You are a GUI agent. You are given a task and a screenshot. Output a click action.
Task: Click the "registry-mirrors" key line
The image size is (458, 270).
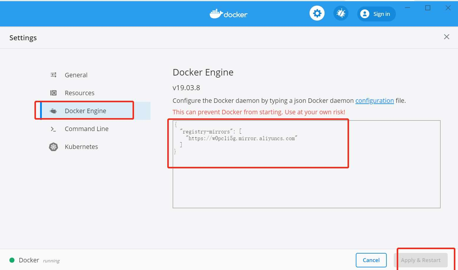211,131
